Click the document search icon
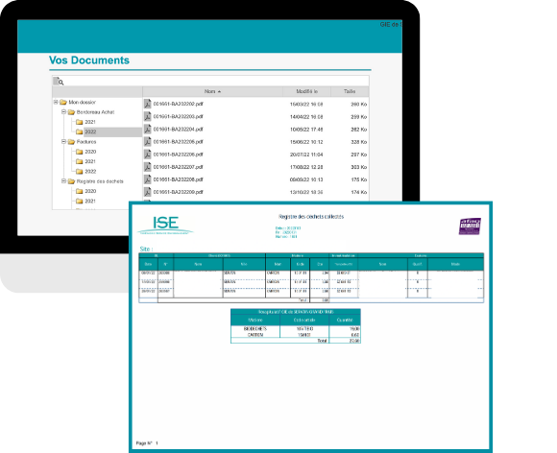 click(x=59, y=82)
